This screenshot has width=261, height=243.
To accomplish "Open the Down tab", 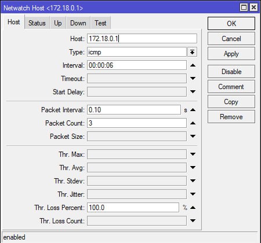I will (78, 23).
